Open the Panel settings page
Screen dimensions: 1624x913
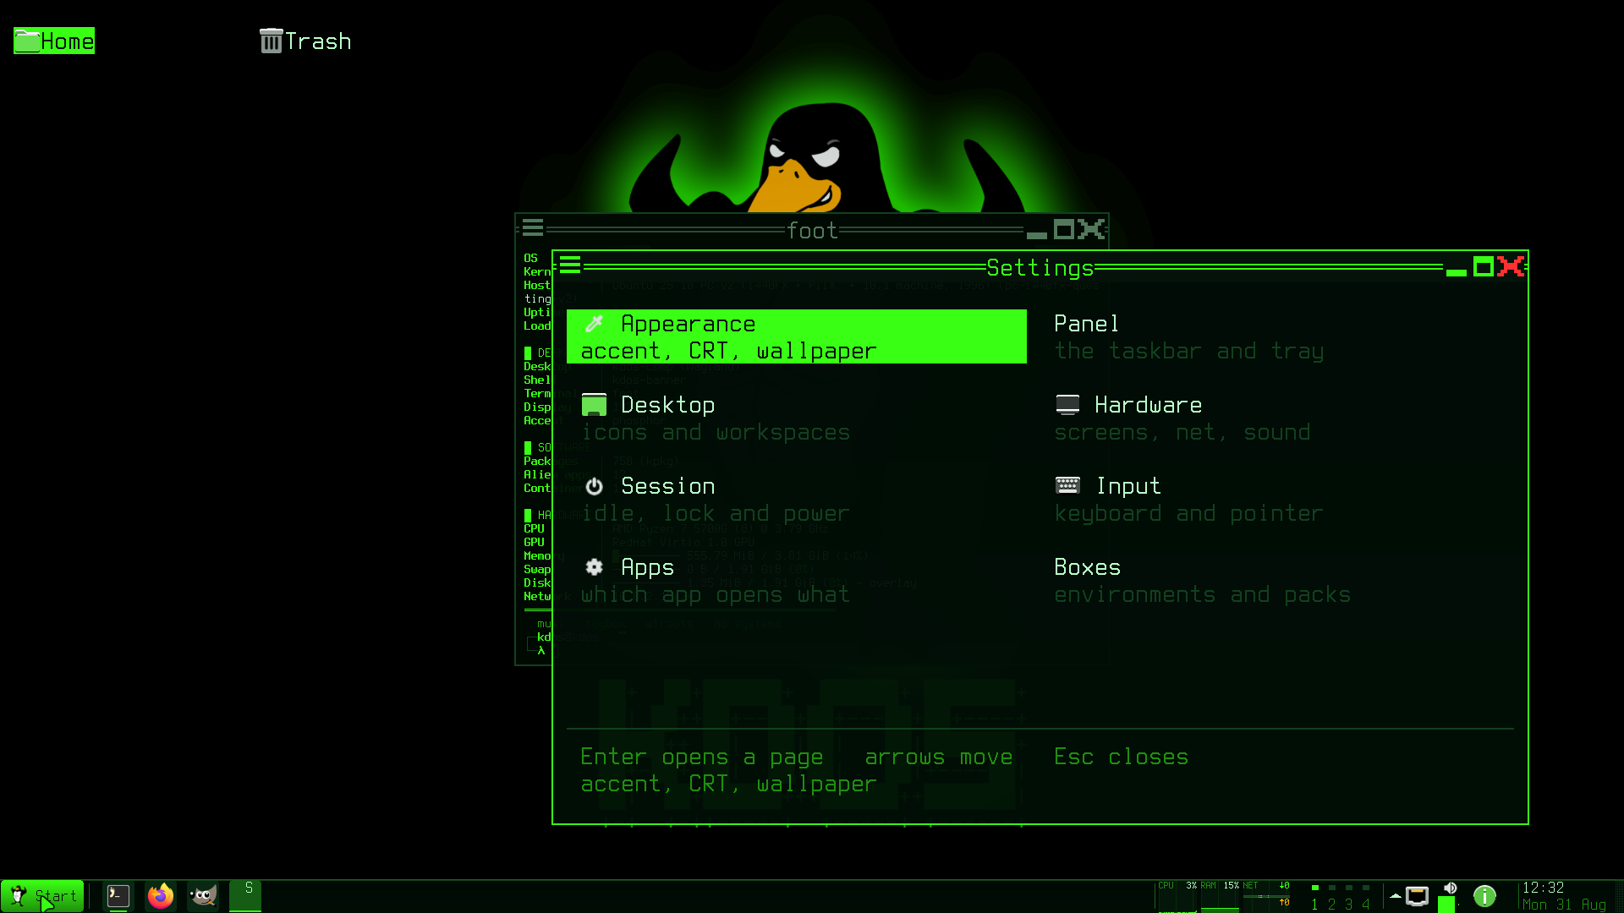(x=1270, y=336)
